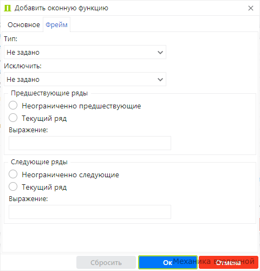This screenshot has height=271, width=260.
Task: Click the Предшествующие ряды group title
Action: (49, 93)
